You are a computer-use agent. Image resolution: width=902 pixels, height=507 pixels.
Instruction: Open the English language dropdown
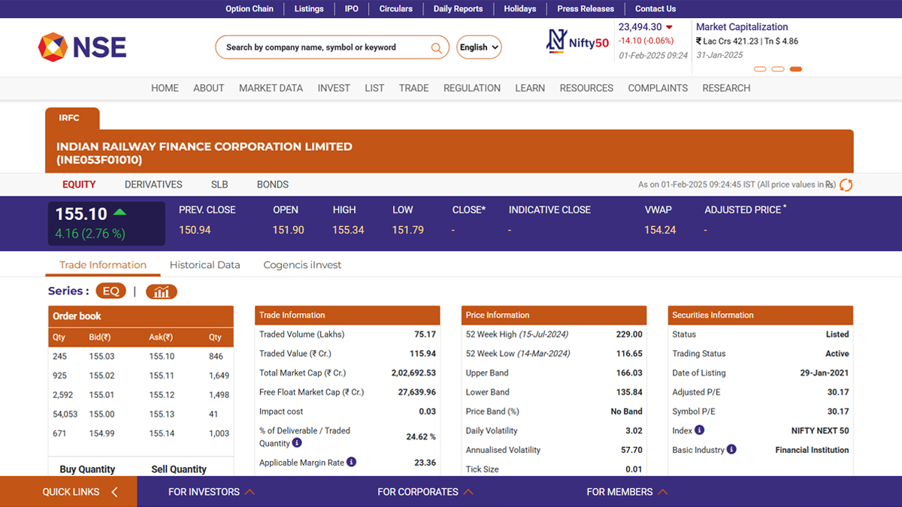click(x=479, y=47)
